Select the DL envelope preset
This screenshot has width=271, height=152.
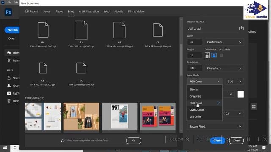coord(81,68)
